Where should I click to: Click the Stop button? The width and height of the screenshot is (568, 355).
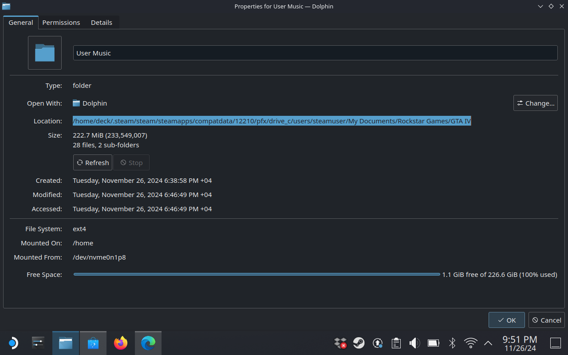(x=131, y=162)
